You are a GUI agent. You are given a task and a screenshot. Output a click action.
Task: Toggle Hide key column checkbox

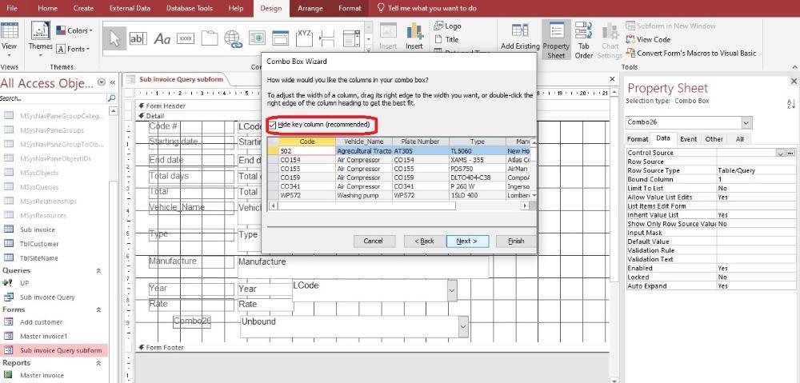[273, 125]
